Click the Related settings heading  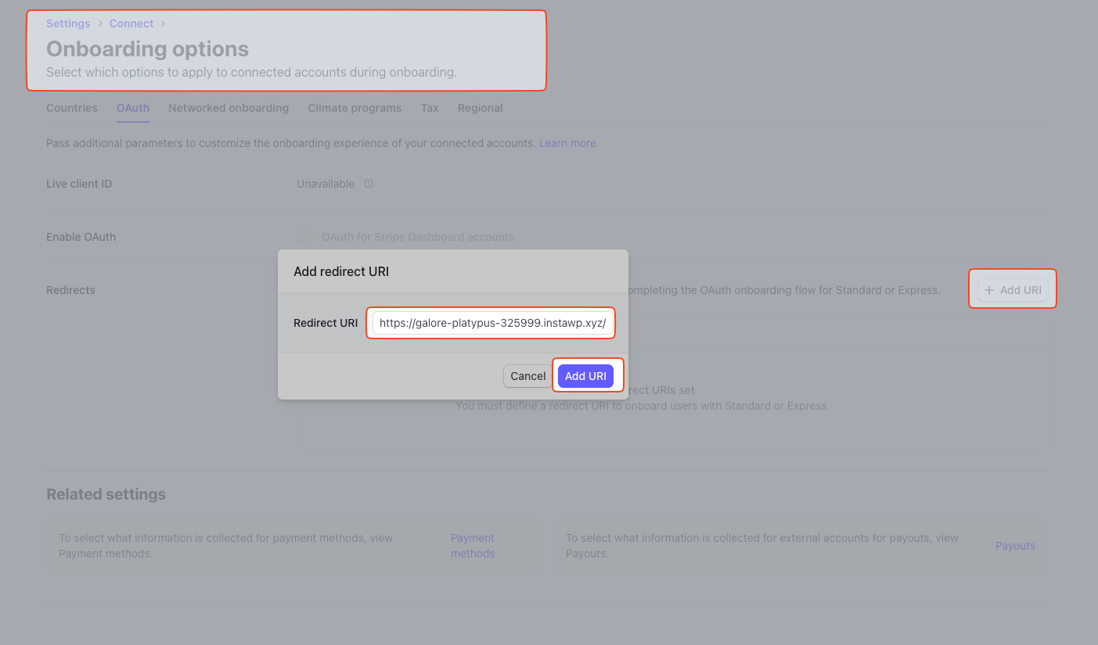106,494
